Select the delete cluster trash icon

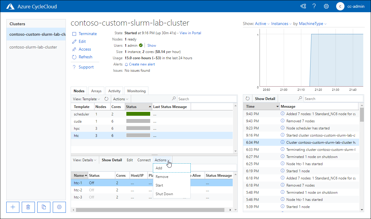pyautogui.click(x=28, y=207)
